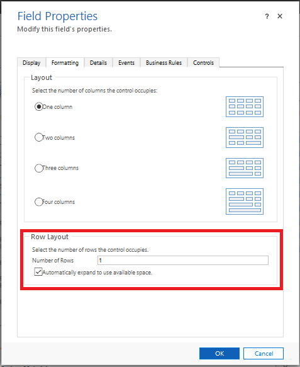Switch to the Display tab
300x367 pixels.
pos(31,63)
